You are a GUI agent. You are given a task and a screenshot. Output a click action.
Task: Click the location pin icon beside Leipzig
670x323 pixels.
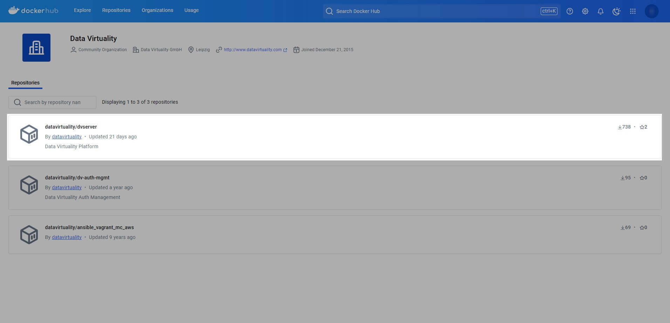tap(191, 50)
